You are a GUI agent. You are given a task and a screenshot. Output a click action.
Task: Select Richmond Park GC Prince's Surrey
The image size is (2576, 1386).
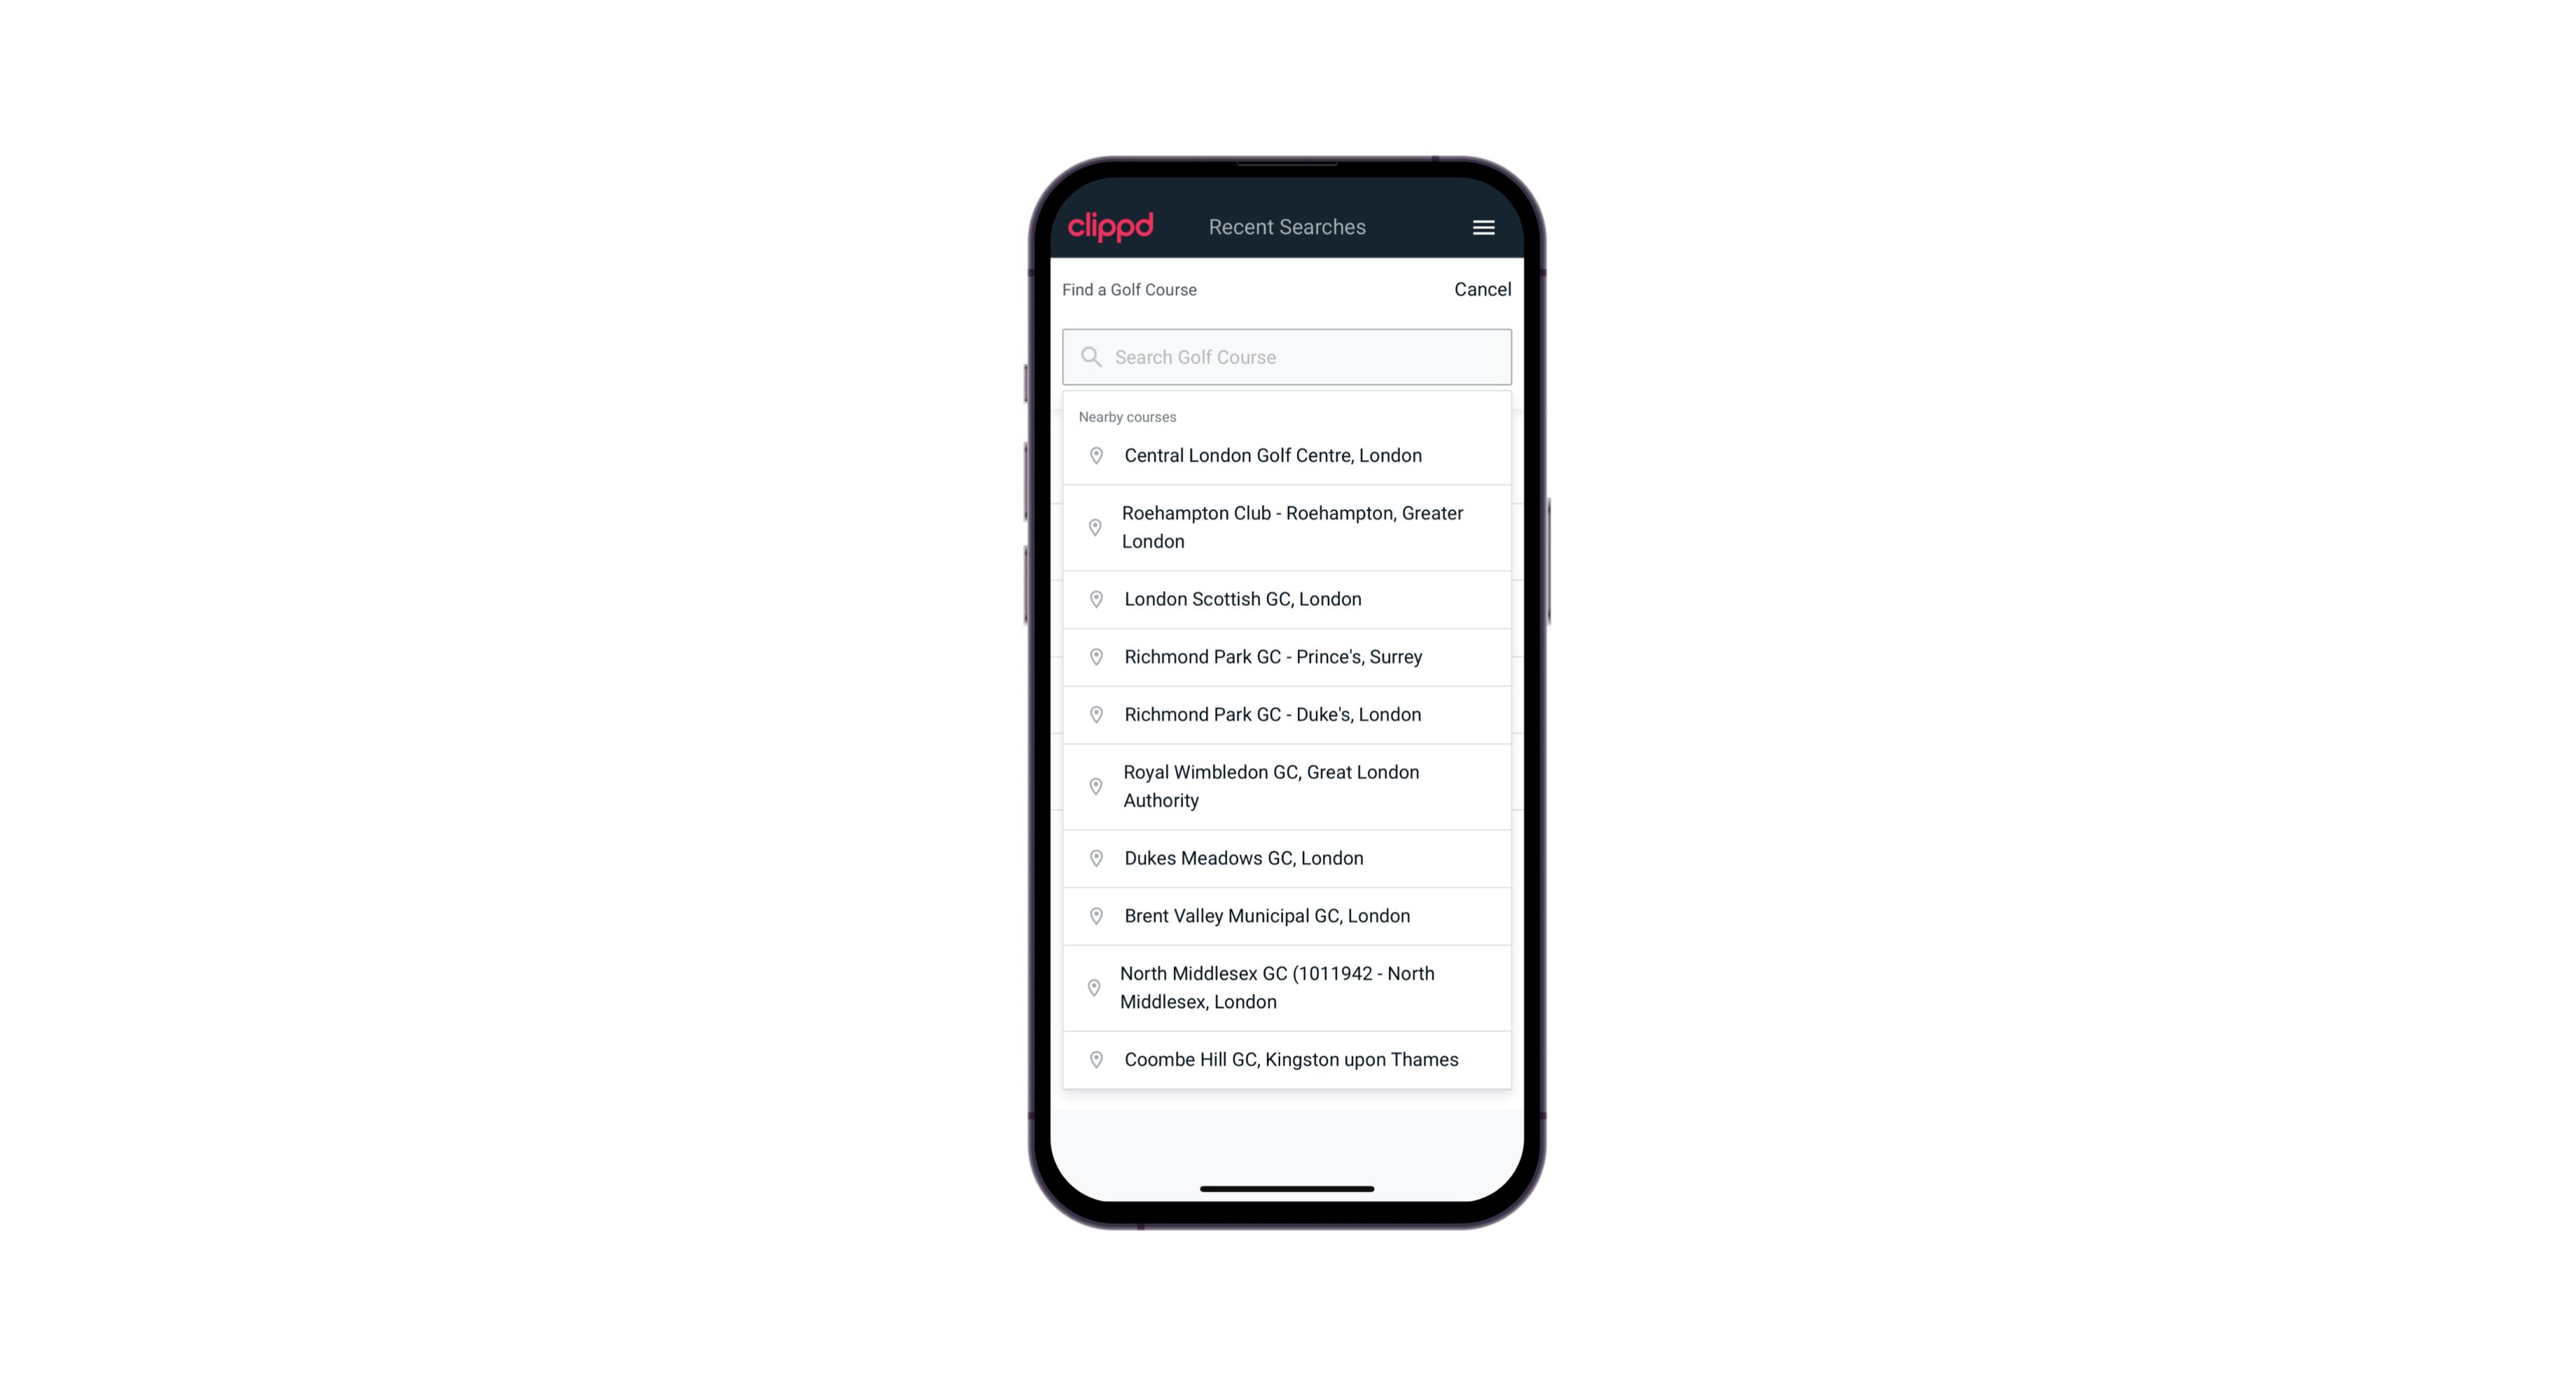click(1288, 657)
